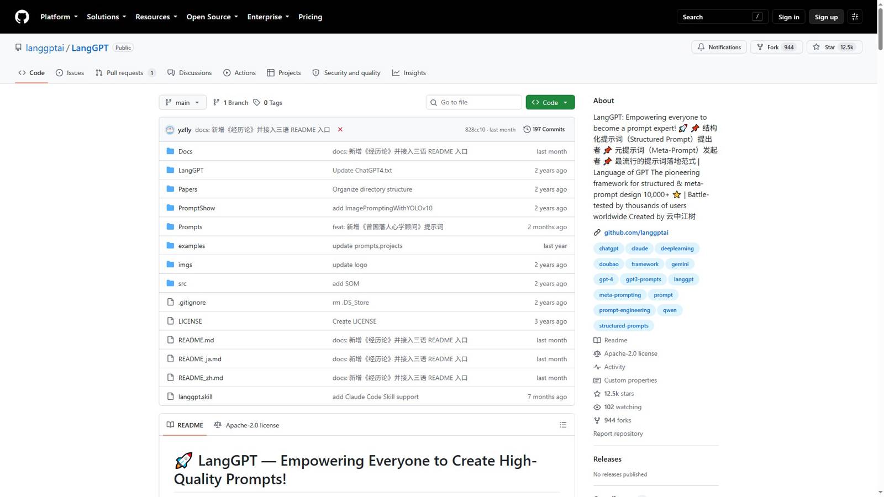View 197 Commits history
Screen dimensions: 884x497
pyautogui.click(x=544, y=129)
